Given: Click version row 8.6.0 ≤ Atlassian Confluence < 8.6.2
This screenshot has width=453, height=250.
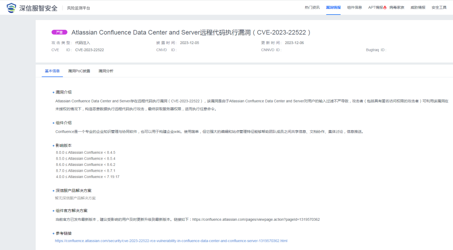Looking at the screenshot, I should click(x=86, y=165).
